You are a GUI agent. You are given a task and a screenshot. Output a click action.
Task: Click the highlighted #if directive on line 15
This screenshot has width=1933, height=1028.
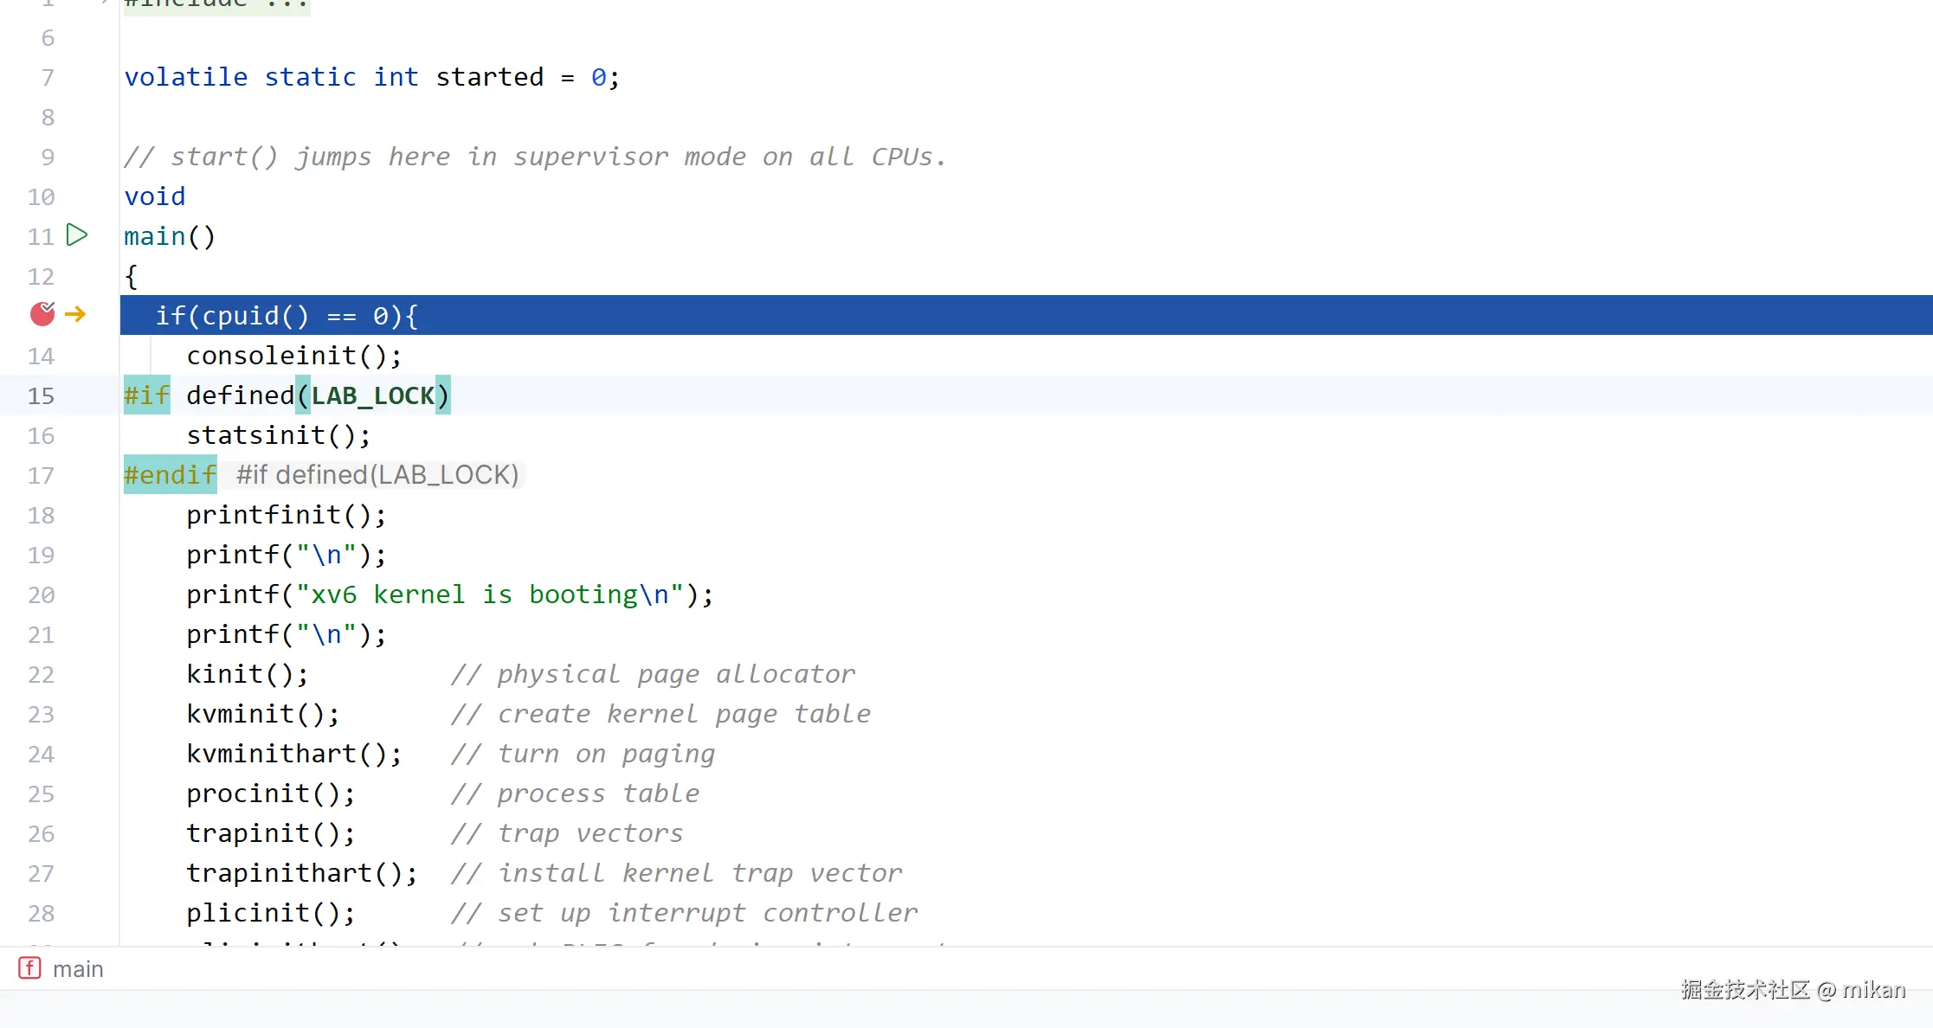pyautogui.click(x=146, y=395)
